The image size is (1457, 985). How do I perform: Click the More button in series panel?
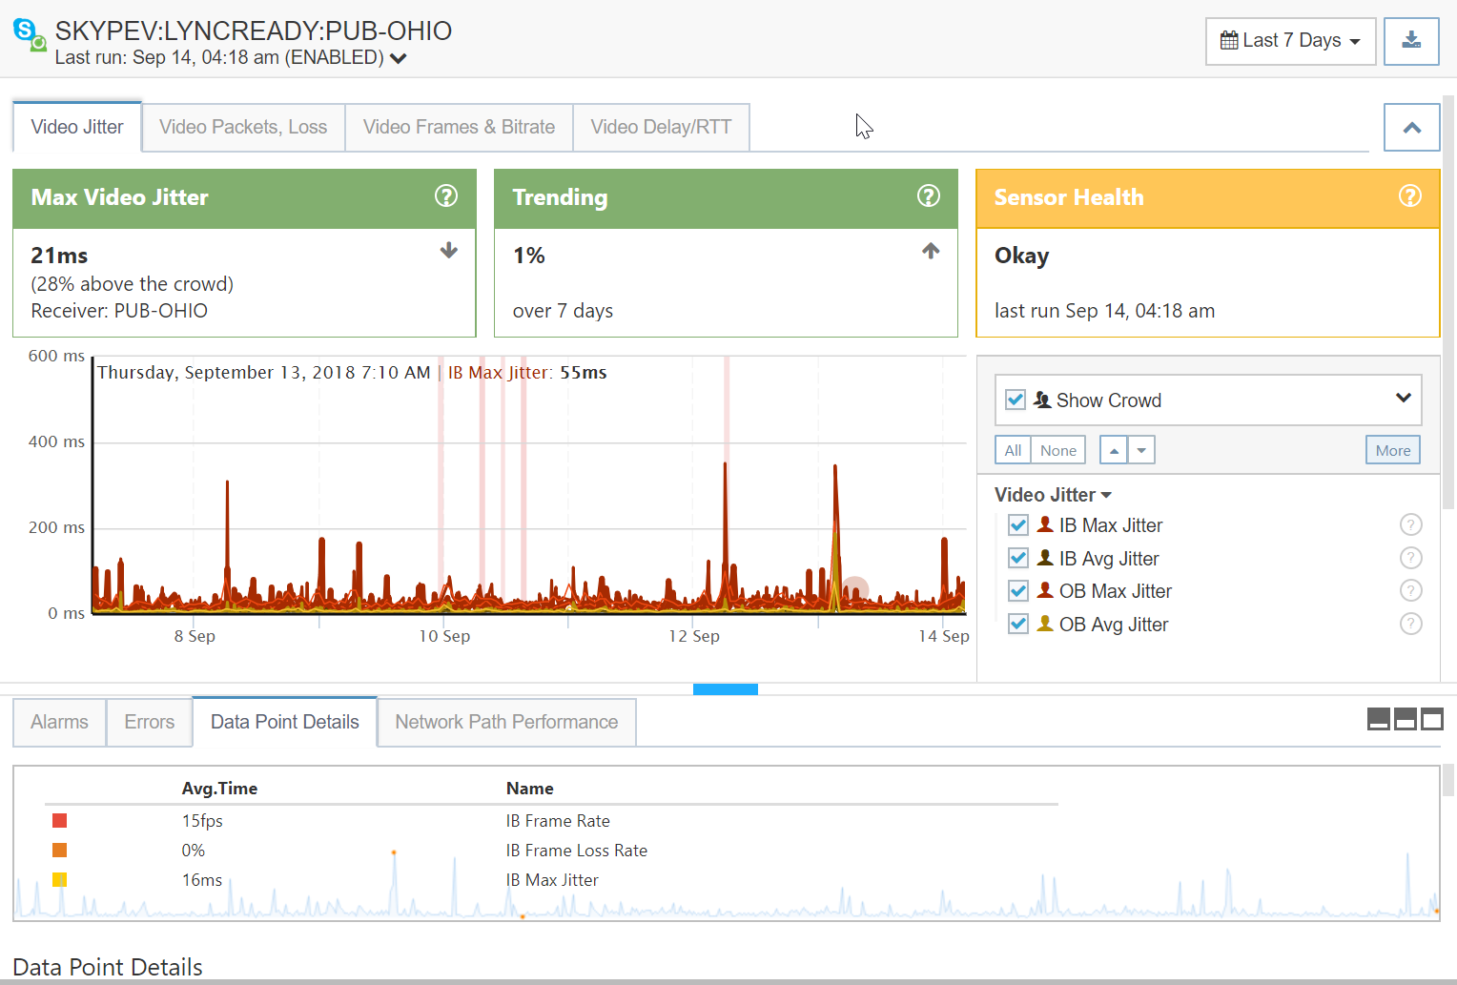[1393, 450]
